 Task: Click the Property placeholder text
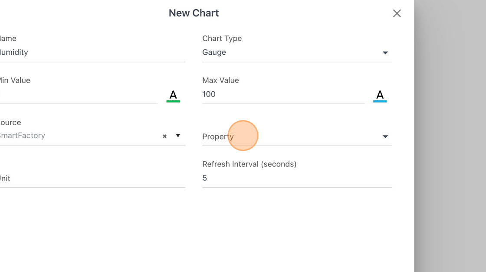(218, 136)
